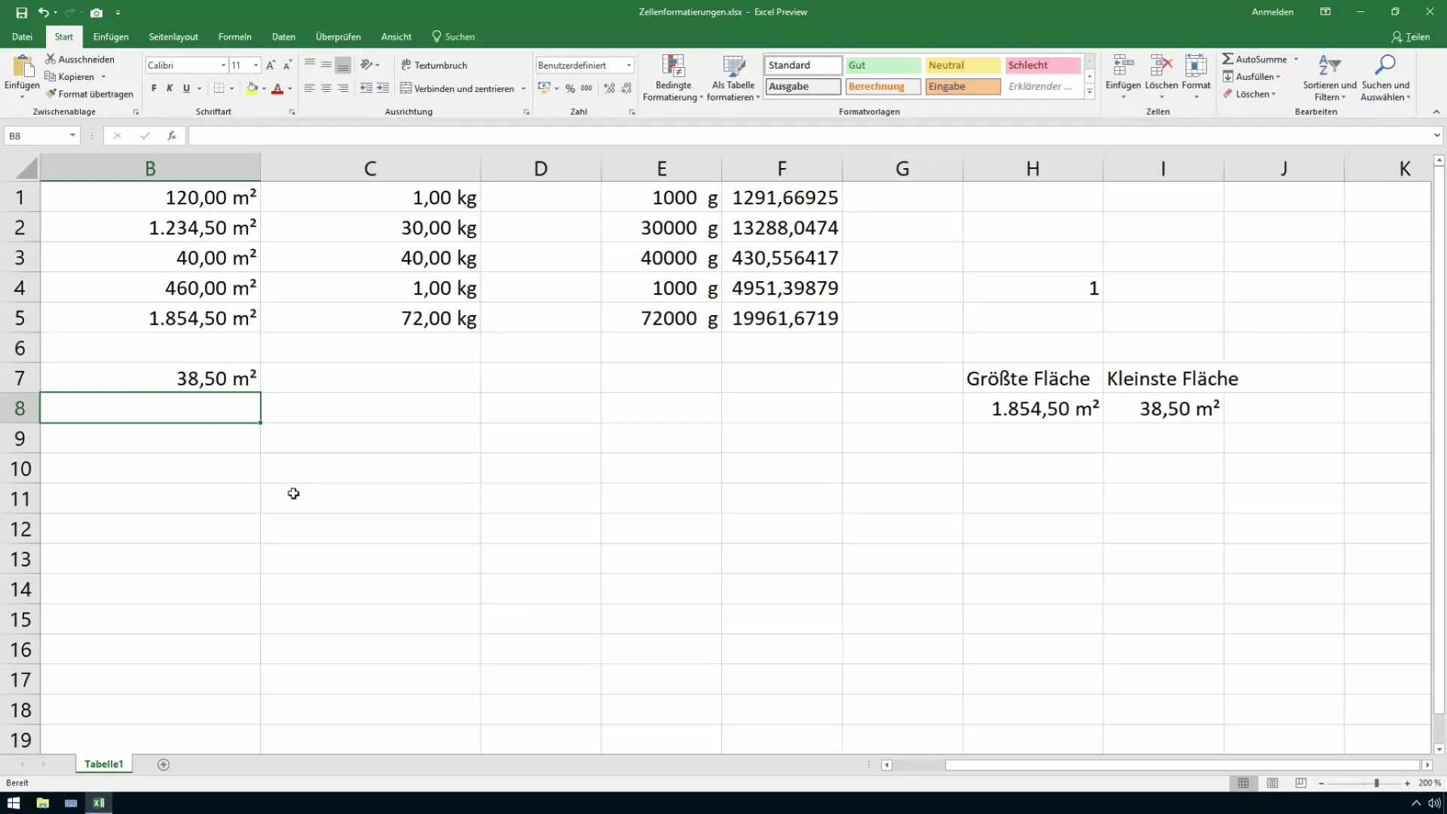Open Als Tabelle formatieren gallery
This screenshot has width=1447, height=814.
[x=733, y=78]
